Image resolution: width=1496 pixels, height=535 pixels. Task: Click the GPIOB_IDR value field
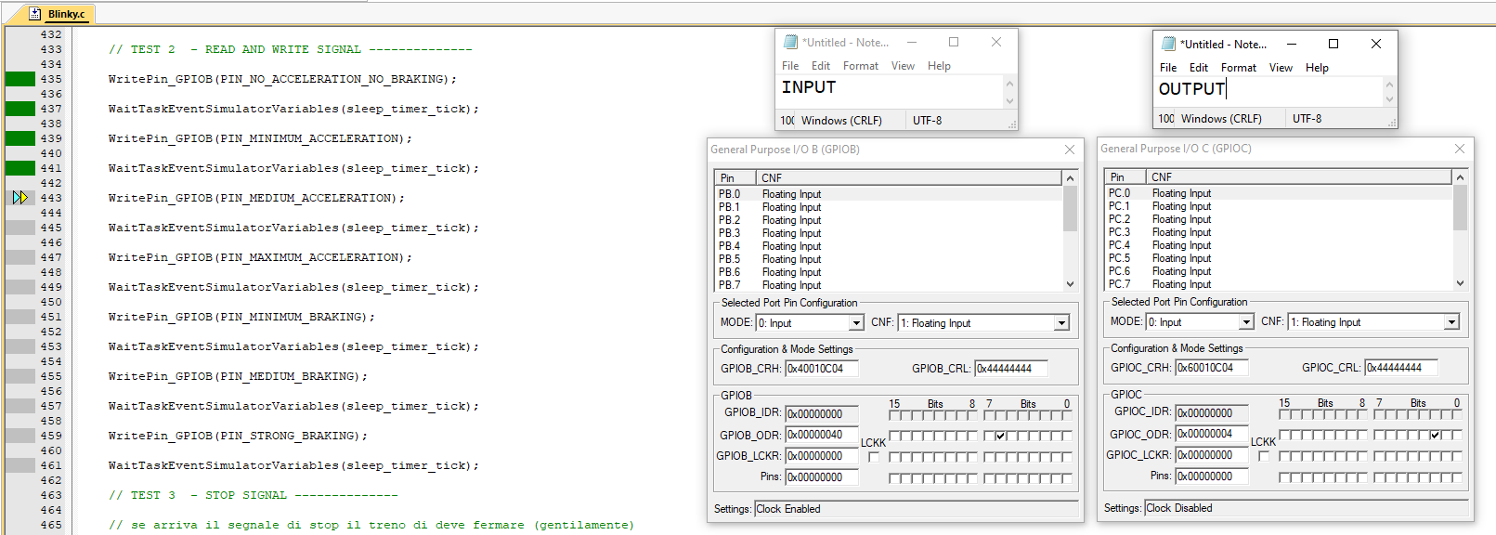click(822, 414)
